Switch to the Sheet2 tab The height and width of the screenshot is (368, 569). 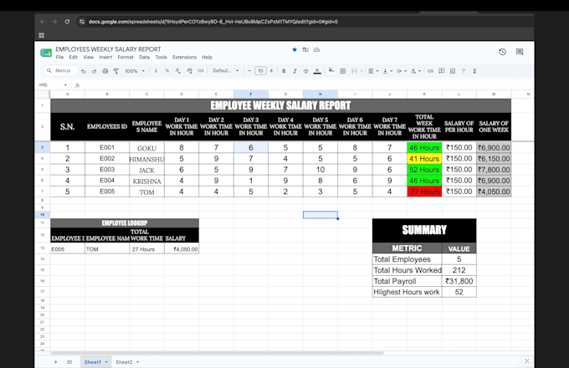point(124,362)
